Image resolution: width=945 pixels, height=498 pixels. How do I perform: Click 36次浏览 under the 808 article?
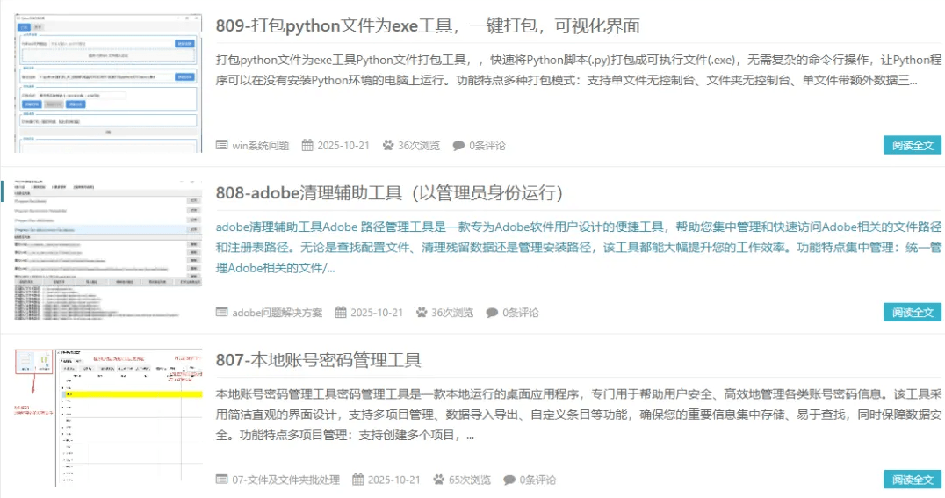pos(452,313)
